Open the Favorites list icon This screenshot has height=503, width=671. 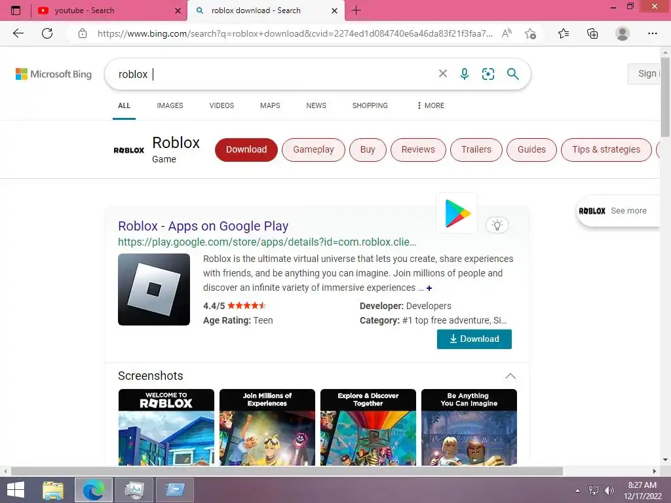click(x=564, y=33)
